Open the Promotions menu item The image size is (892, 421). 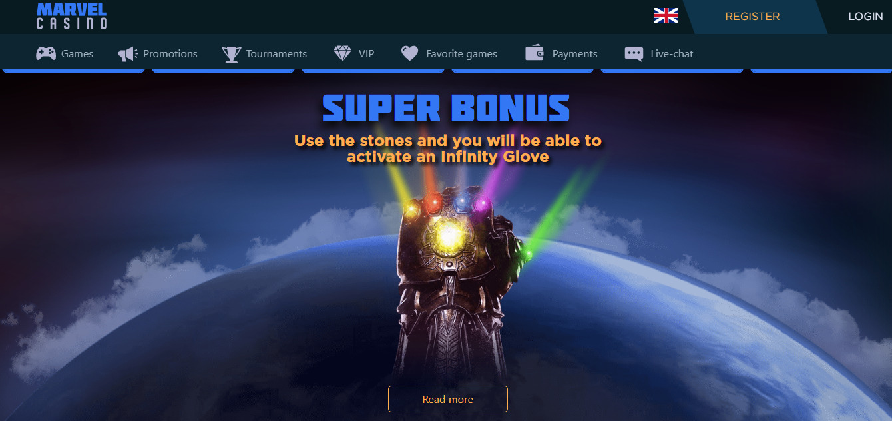tap(170, 54)
